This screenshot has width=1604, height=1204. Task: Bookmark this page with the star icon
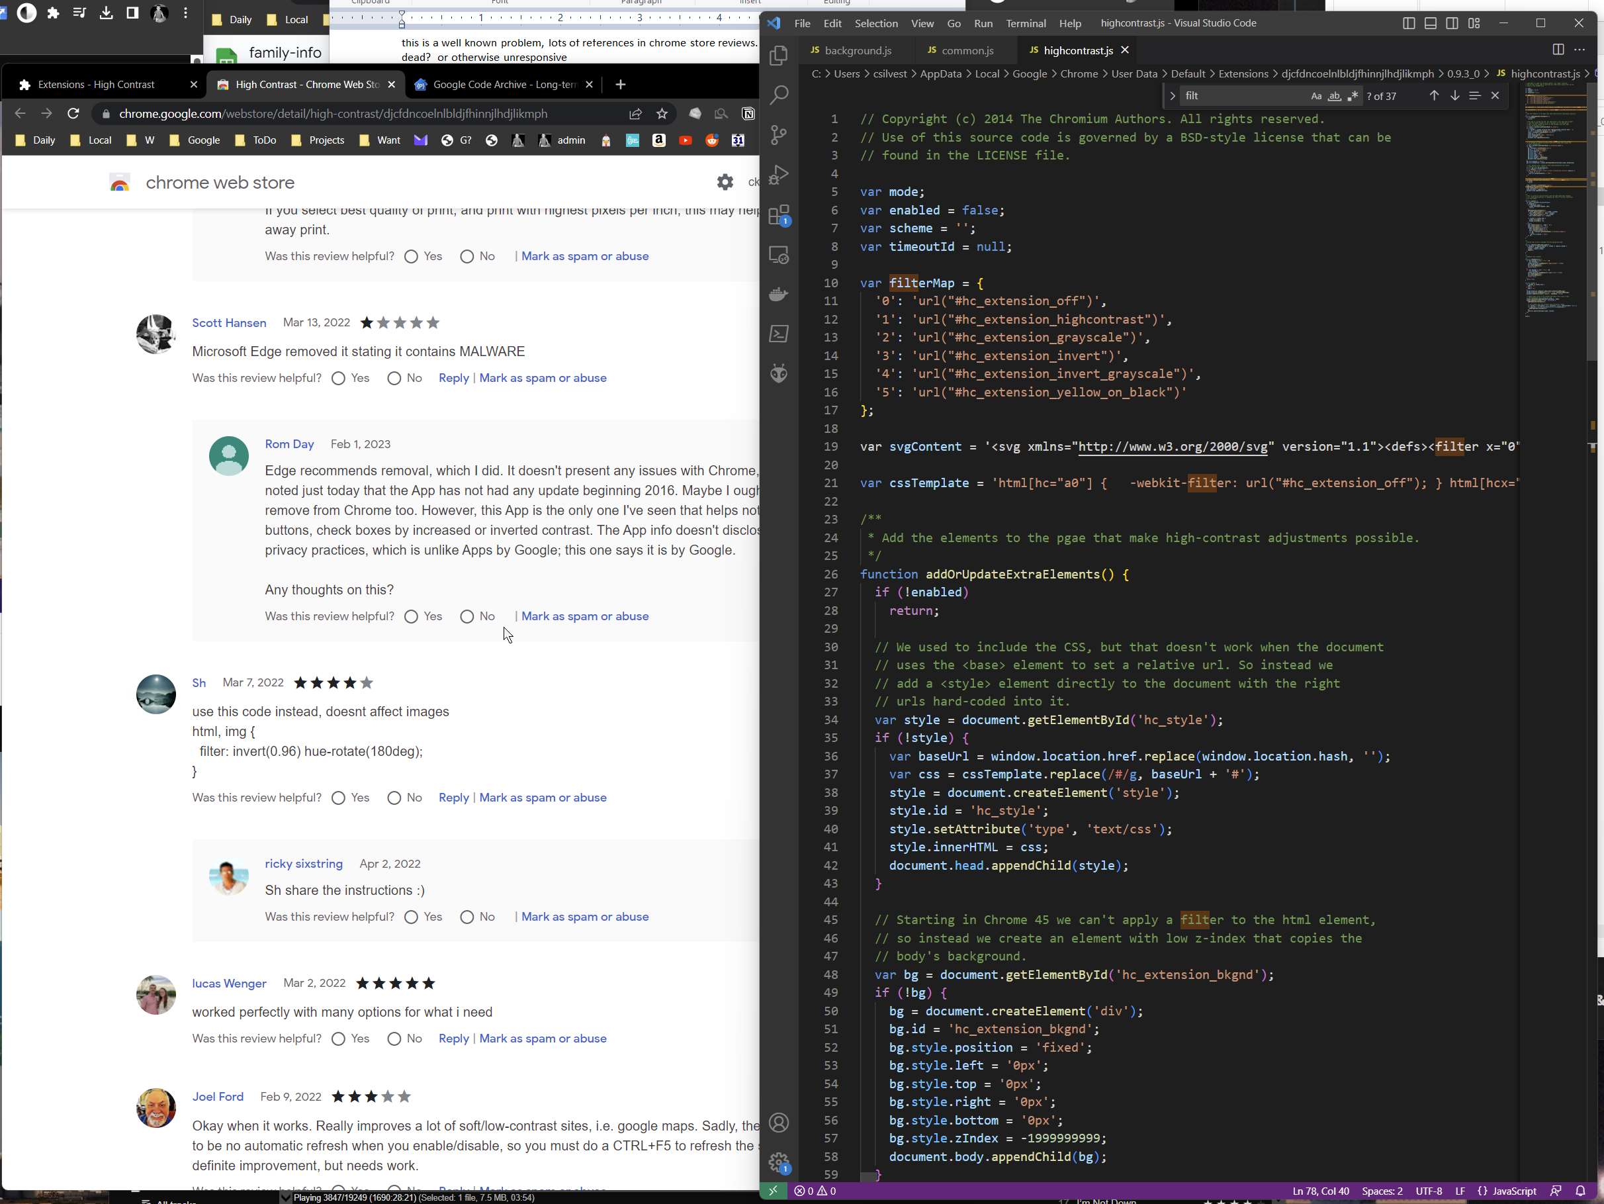pos(662,114)
